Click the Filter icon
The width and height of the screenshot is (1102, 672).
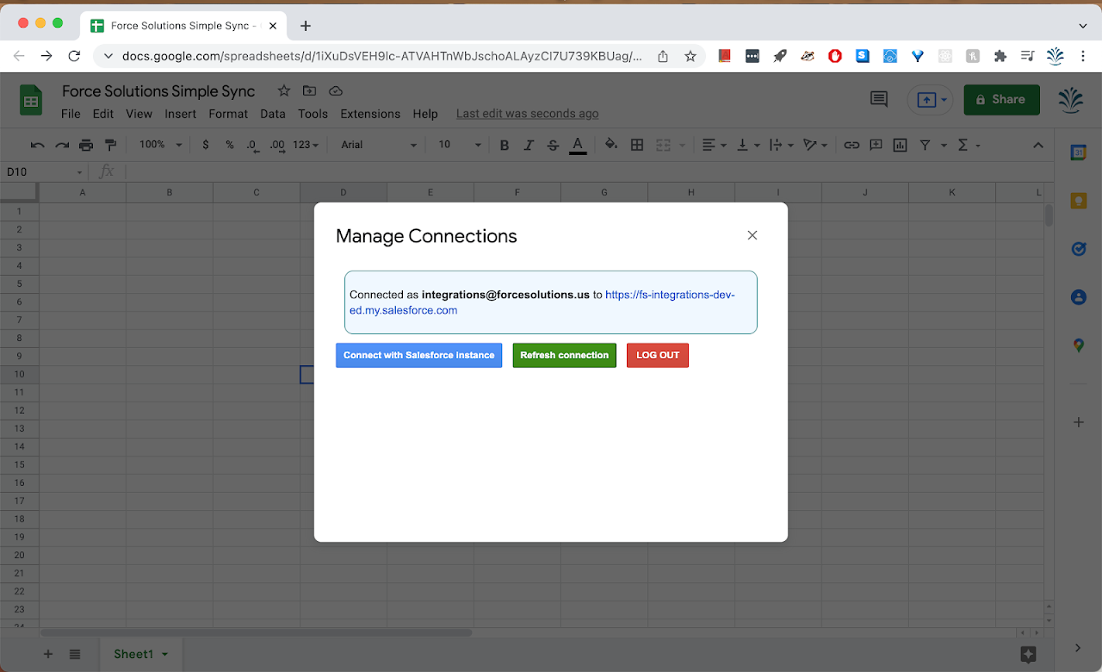click(926, 145)
